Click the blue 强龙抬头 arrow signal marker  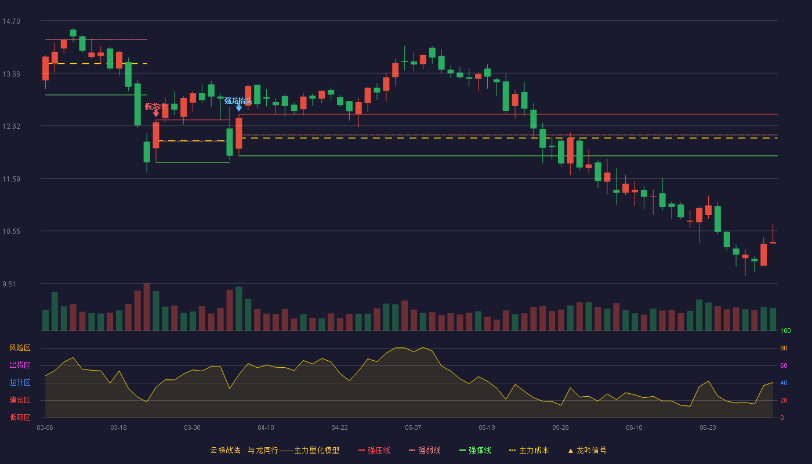(239, 108)
